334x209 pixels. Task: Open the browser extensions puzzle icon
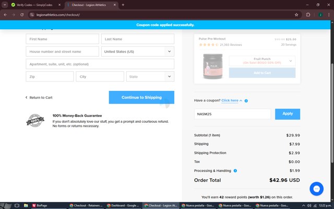(x=308, y=15)
